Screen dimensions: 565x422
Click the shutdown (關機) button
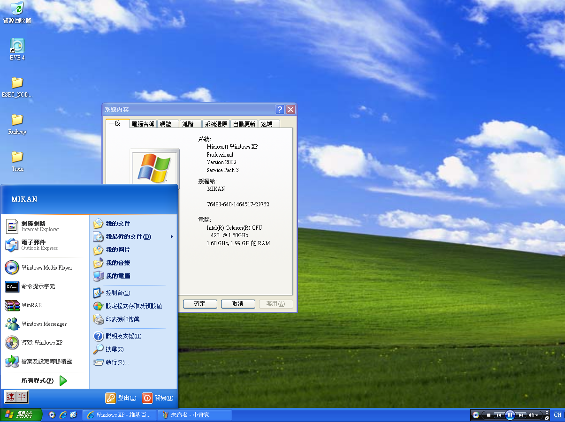[158, 398]
